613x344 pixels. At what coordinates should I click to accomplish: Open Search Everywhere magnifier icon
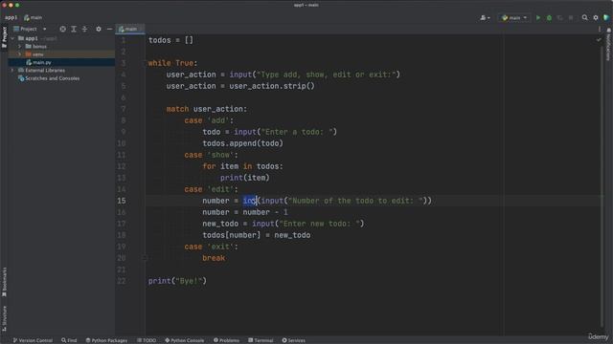[x=585, y=17]
